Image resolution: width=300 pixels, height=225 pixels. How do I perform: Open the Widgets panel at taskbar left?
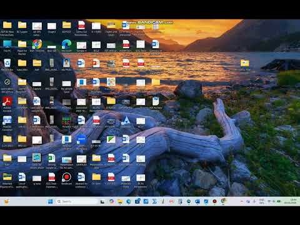click(7, 201)
